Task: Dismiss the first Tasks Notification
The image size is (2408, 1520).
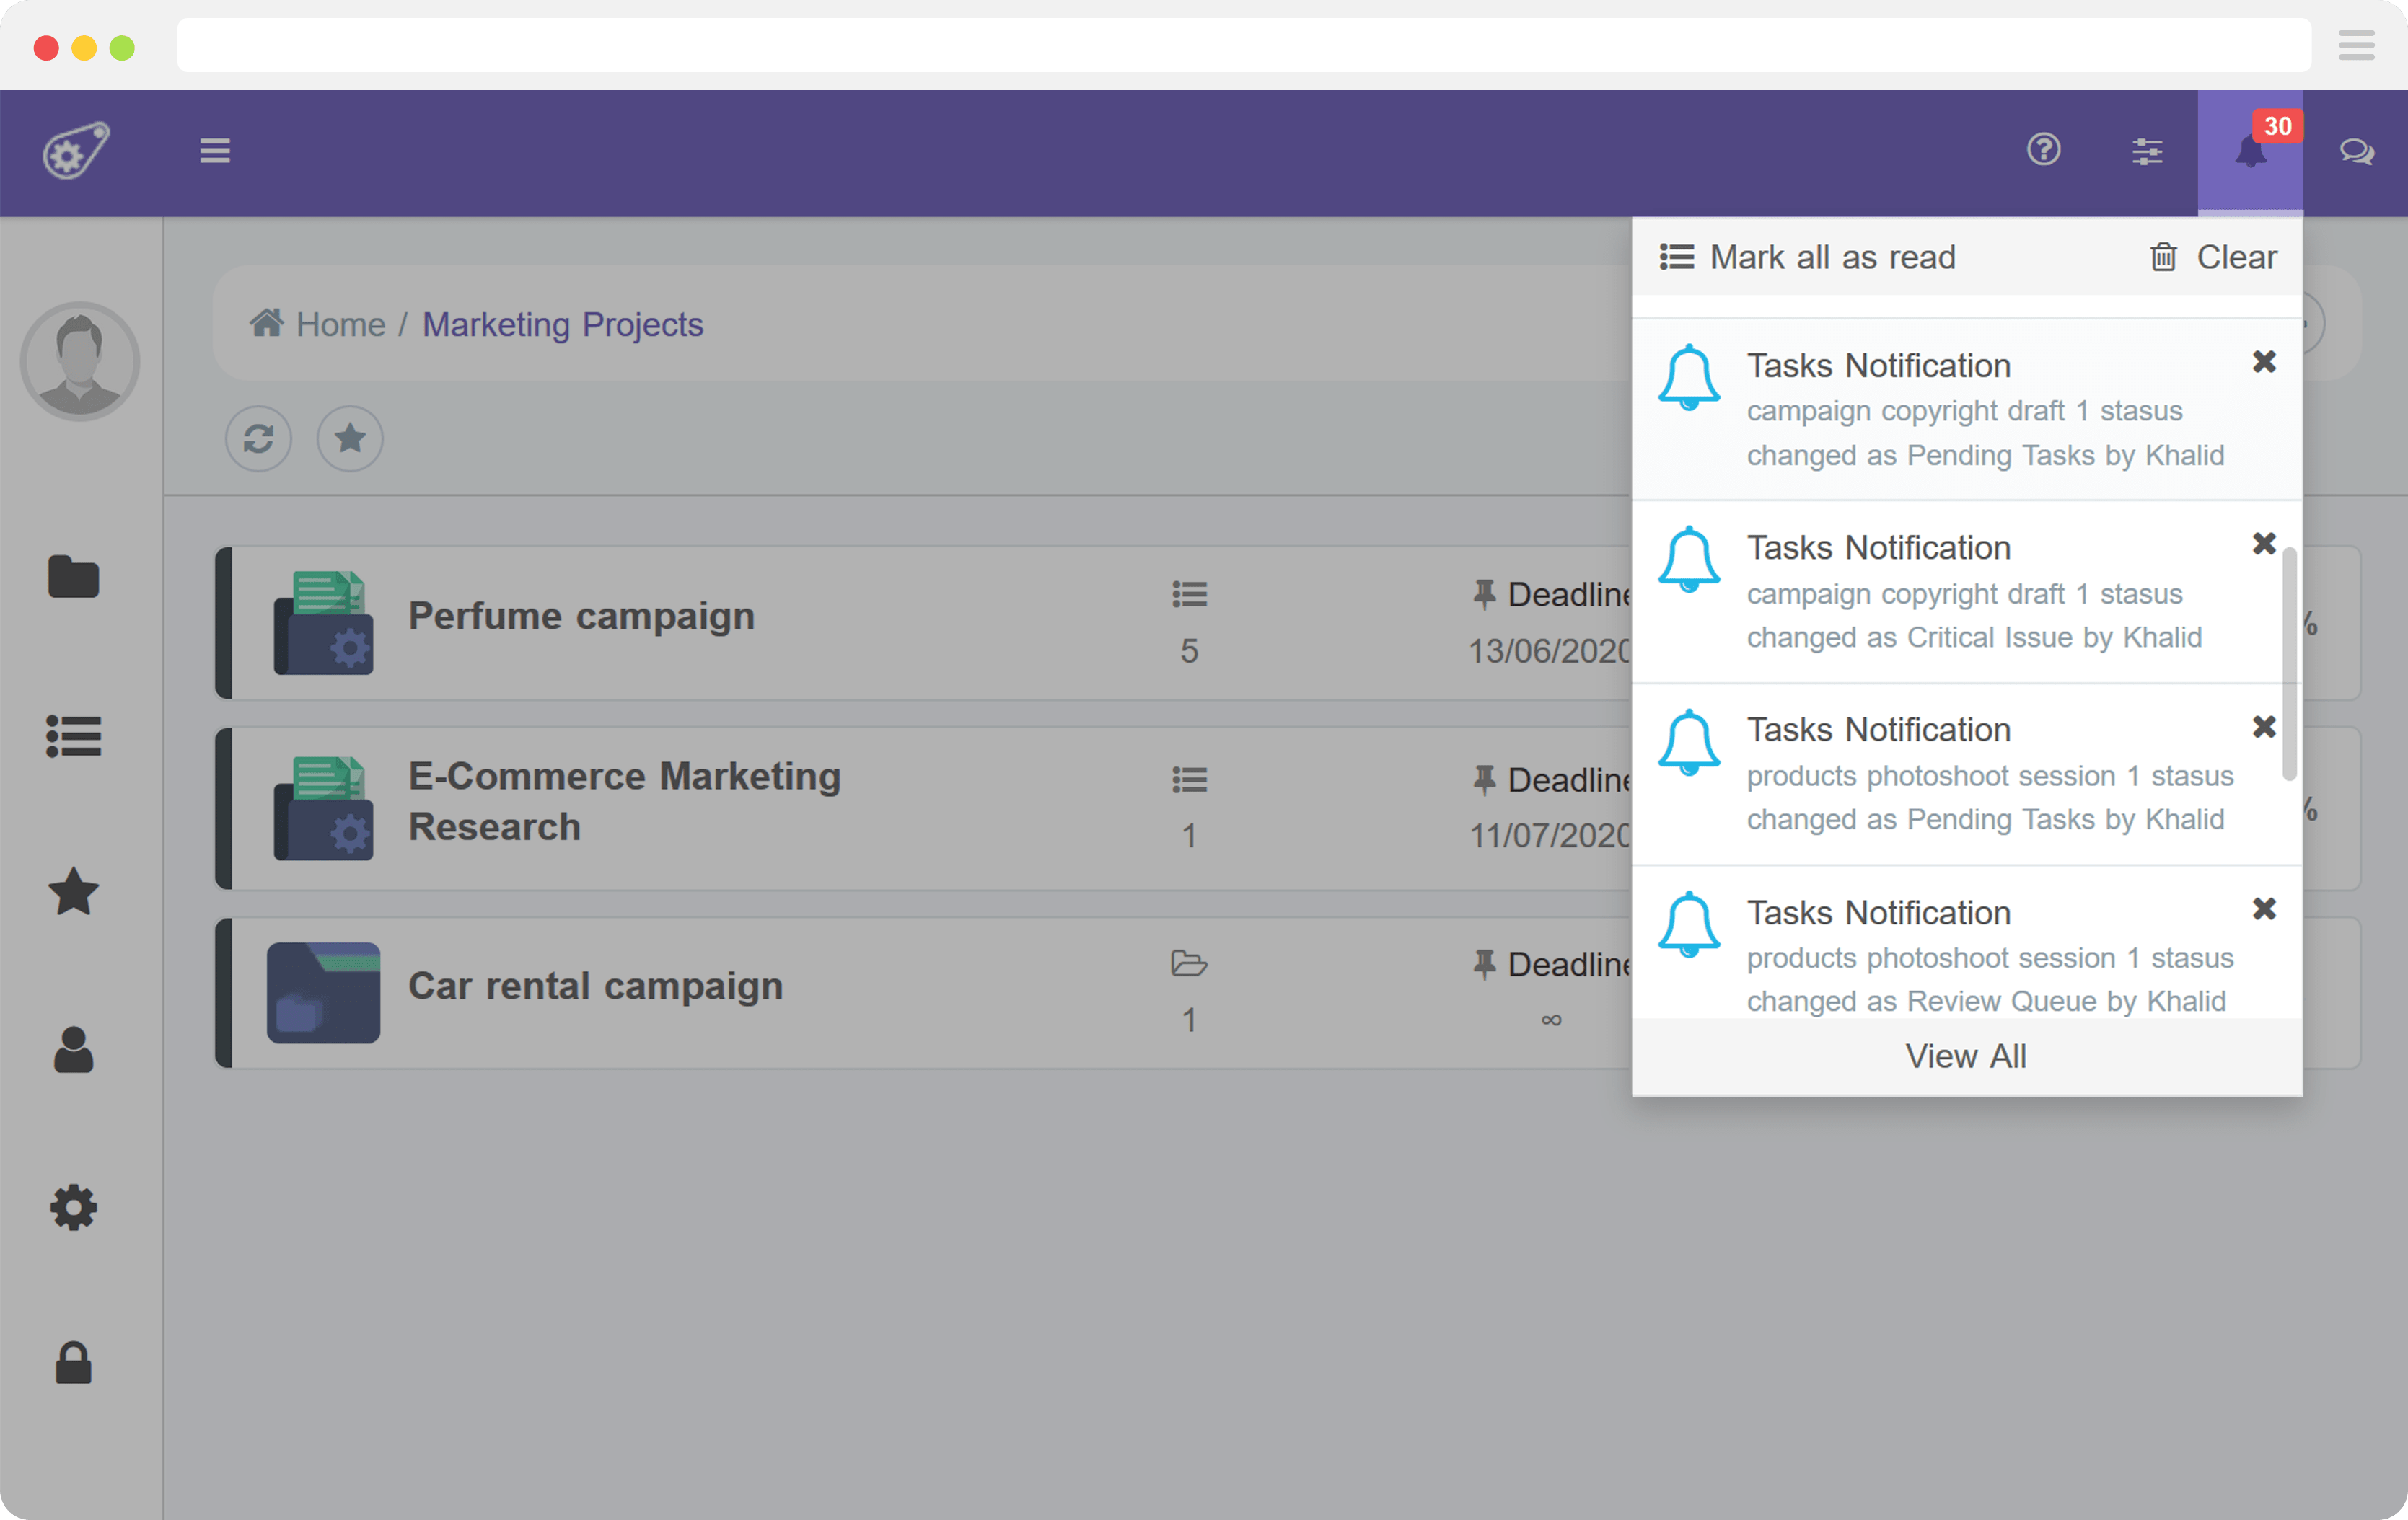Action: tap(2265, 362)
